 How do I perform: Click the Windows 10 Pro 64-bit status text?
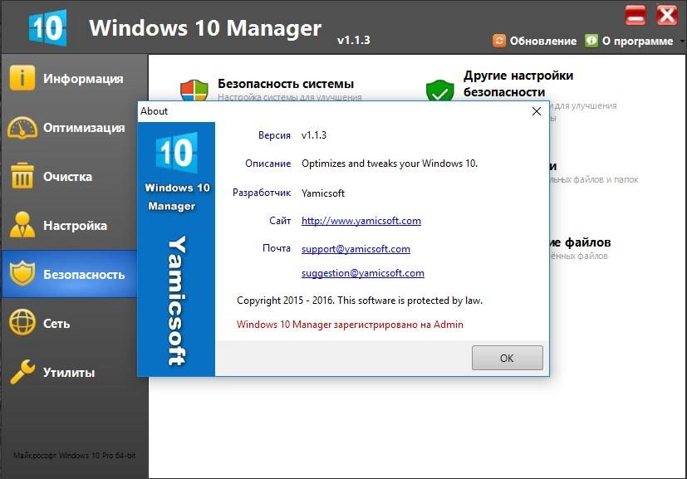coord(75,456)
